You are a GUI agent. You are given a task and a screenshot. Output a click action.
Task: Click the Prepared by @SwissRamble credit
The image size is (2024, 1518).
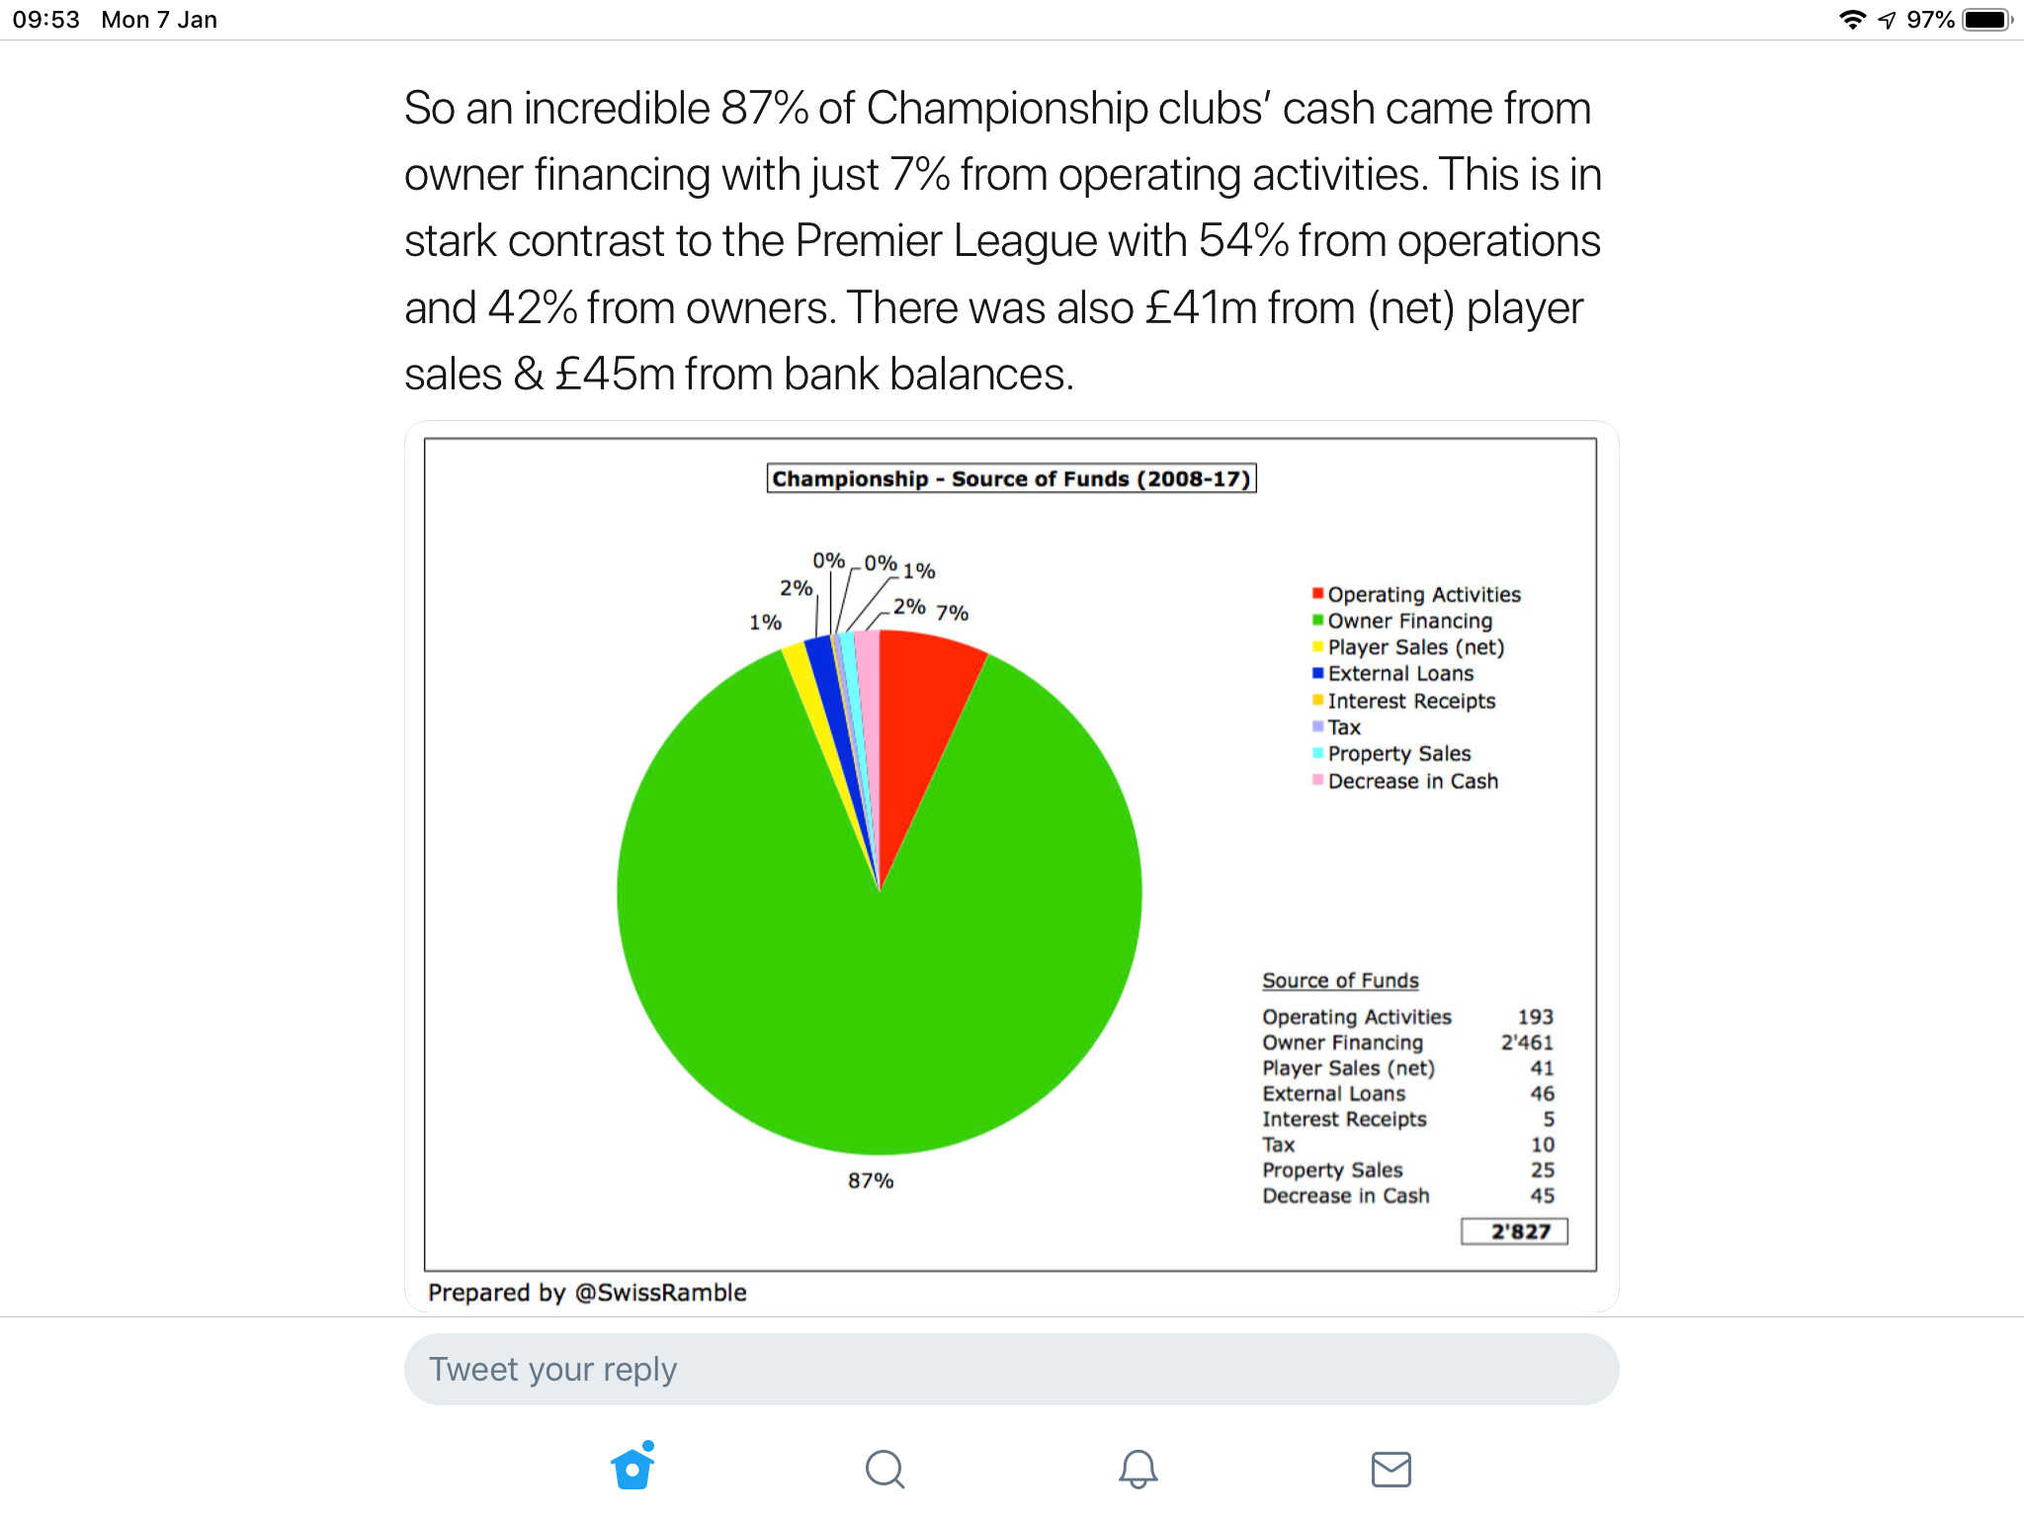point(587,1292)
